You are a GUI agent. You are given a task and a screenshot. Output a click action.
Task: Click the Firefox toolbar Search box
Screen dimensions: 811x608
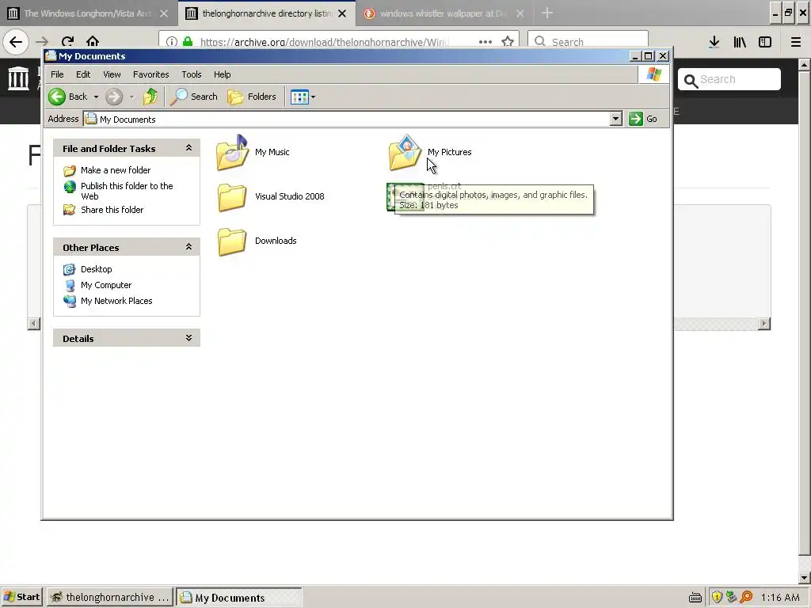(x=588, y=41)
